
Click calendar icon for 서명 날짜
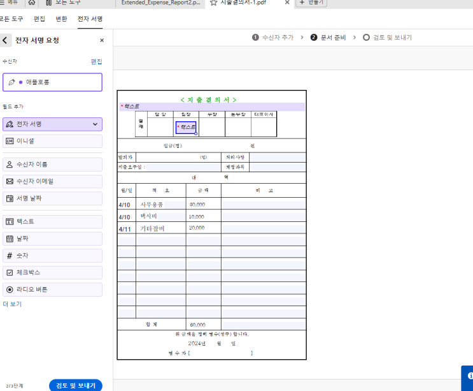point(10,198)
